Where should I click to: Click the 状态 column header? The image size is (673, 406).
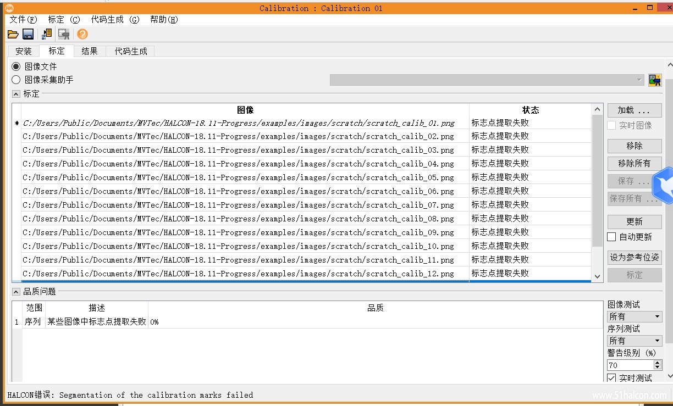coord(531,110)
